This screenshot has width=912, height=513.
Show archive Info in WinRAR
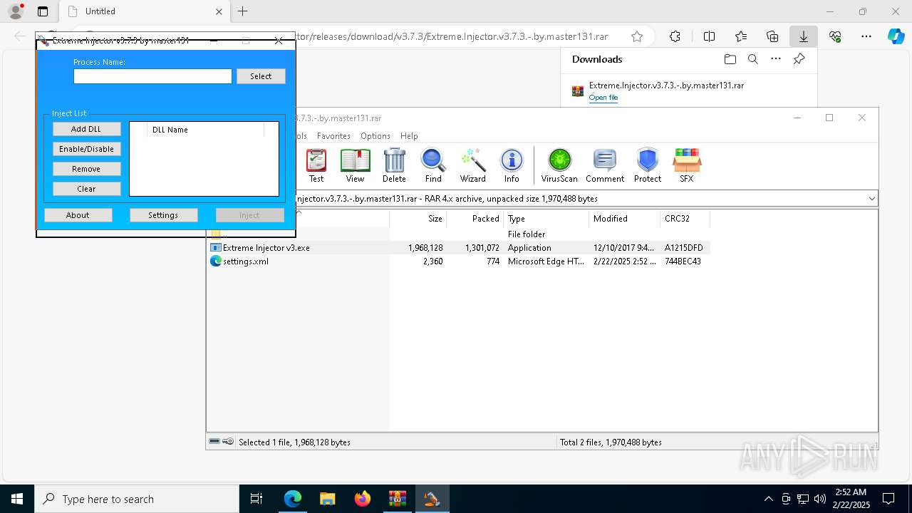pos(512,165)
